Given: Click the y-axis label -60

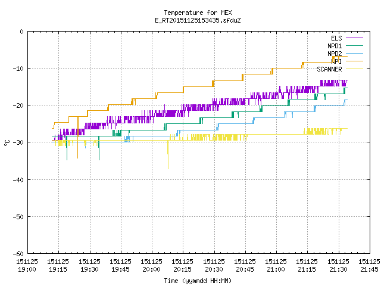Looking at the screenshot, I should coord(18,254).
